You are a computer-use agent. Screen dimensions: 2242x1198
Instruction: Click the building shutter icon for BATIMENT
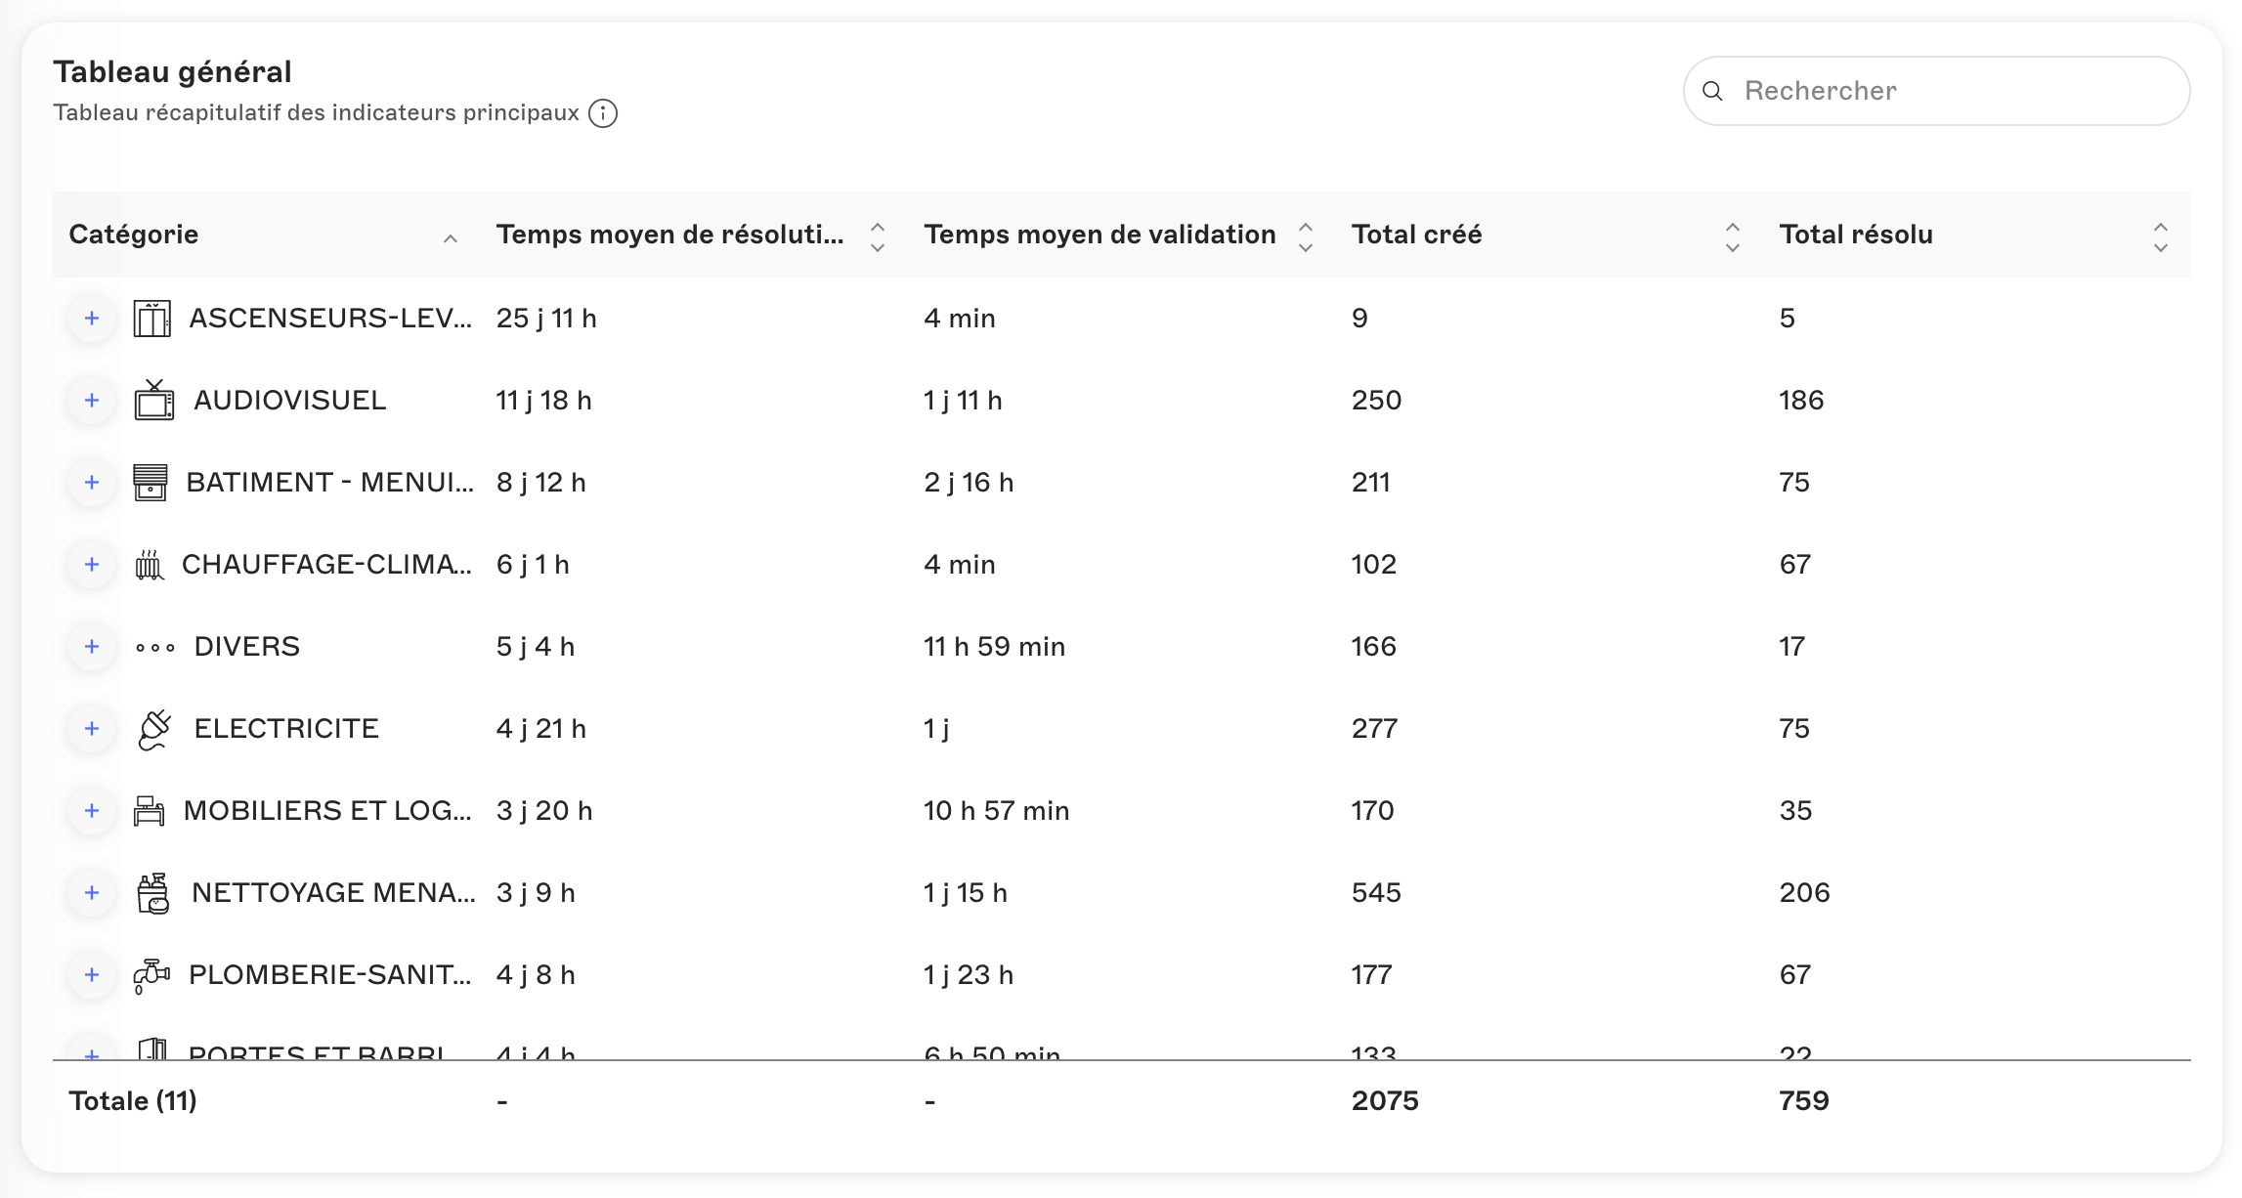(x=151, y=482)
